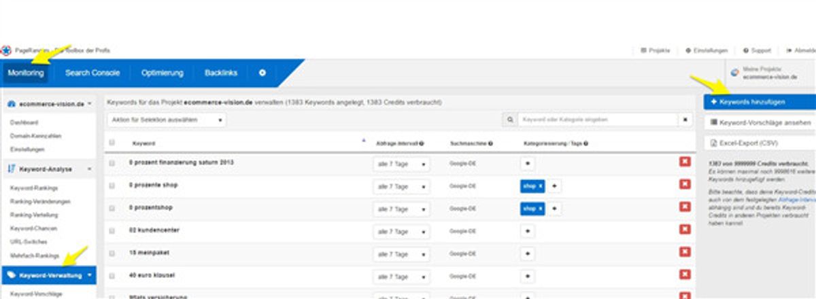Delete keyword '0 prozente shop'
Screen dimensions: 816x299
685,186
